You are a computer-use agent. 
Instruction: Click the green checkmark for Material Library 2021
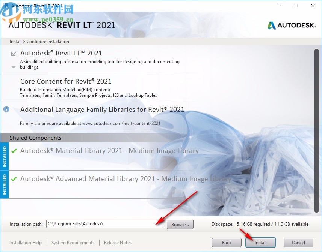tap(15, 150)
